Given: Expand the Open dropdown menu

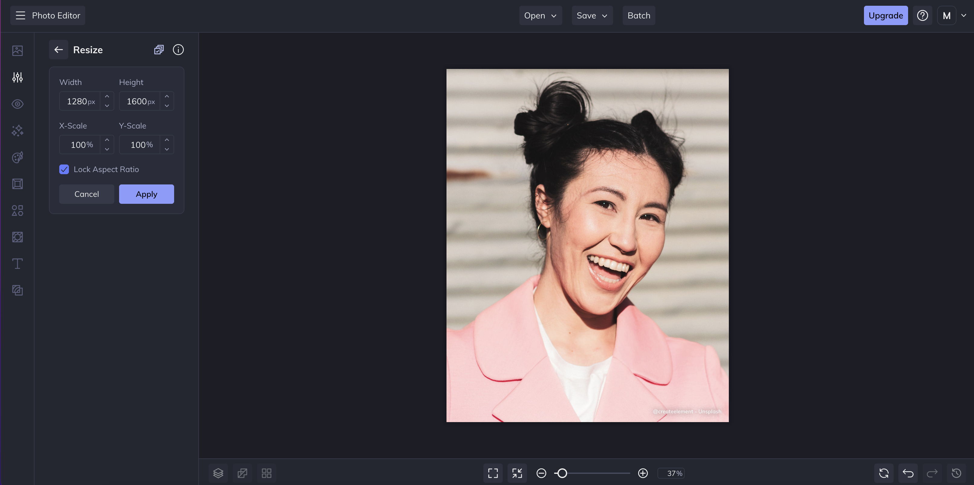Looking at the screenshot, I should pos(540,15).
